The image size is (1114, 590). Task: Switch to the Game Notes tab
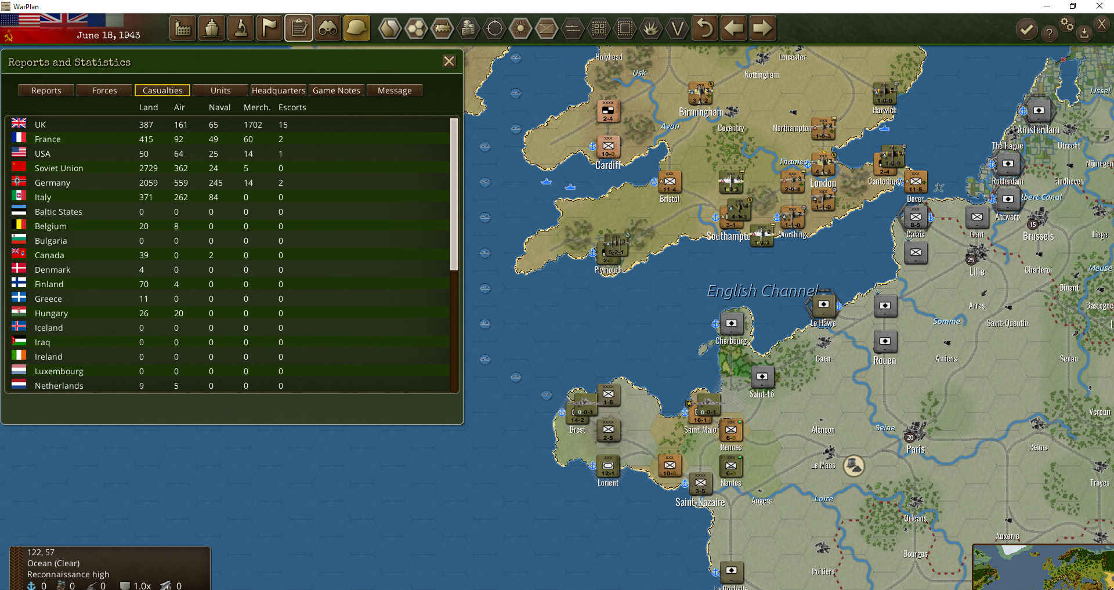point(337,91)
